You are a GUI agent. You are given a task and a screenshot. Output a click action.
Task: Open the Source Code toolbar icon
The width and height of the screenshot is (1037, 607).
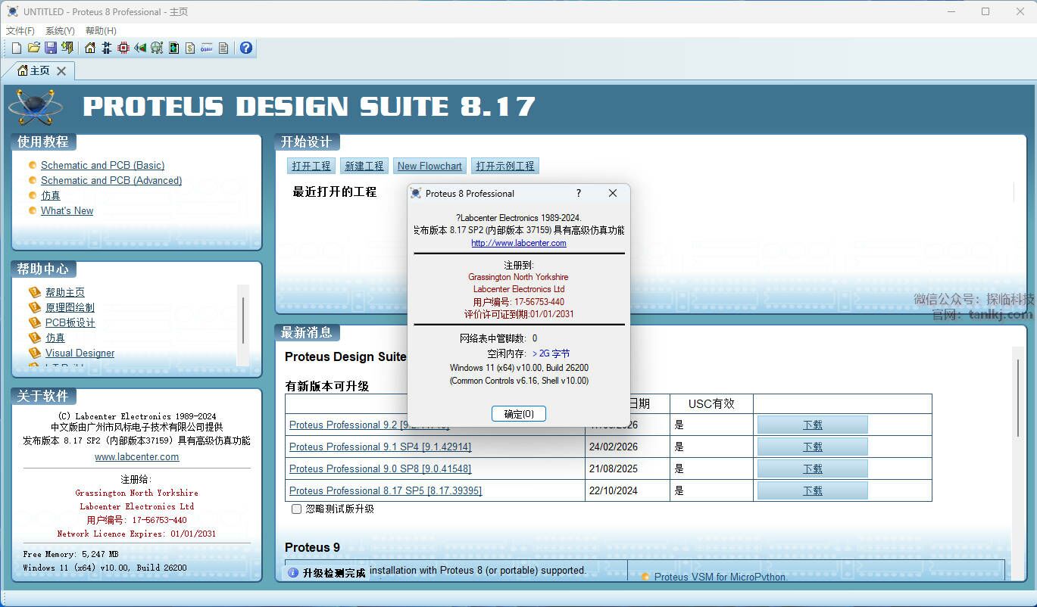[207, 48]
